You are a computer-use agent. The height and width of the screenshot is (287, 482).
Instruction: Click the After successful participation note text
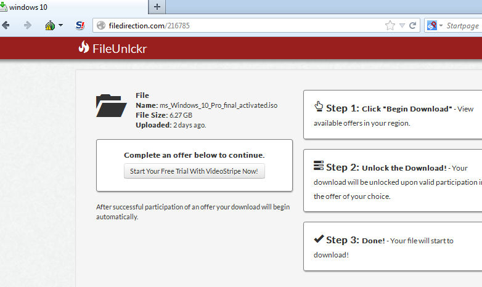pyautogui.click(x=193, y=212)
